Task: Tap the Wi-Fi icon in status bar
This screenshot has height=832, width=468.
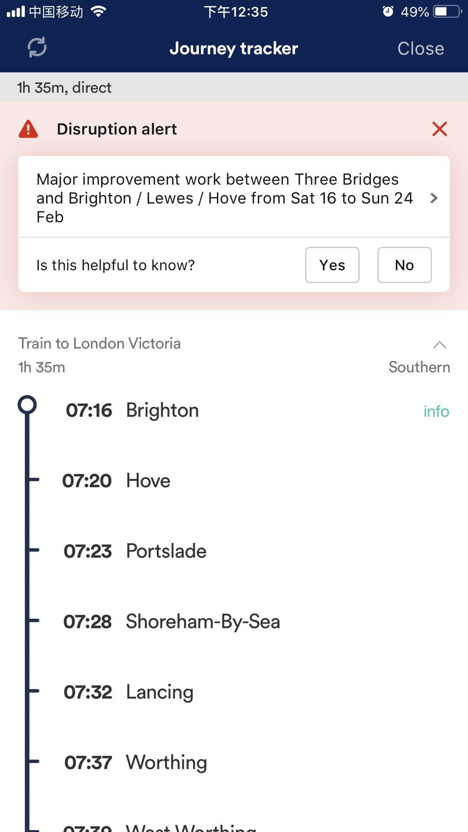Action: coord(99,12)
